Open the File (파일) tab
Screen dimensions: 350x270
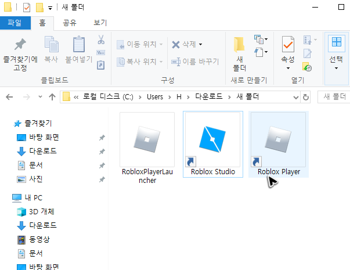pyautogui.click(x=15, y=23)
